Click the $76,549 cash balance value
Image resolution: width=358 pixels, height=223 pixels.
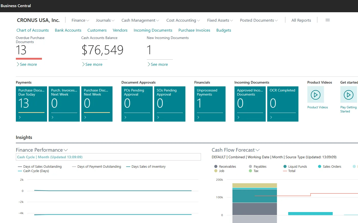(x=103, y=50)
